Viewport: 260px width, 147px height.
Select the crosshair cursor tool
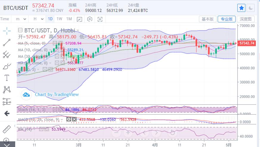pyautogui.click(x=7, y=31)
